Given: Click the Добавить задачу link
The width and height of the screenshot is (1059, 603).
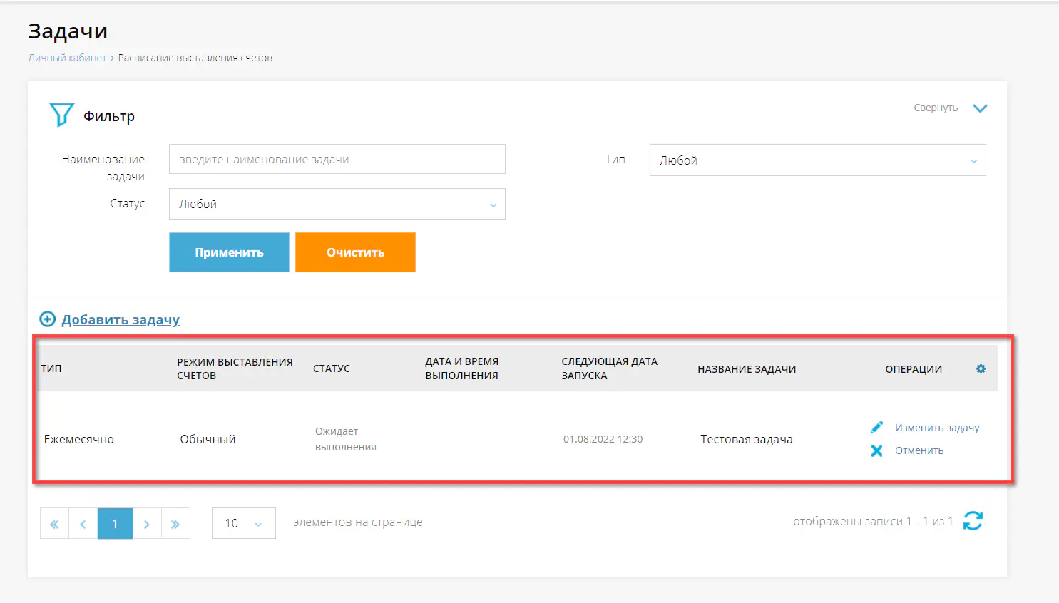Looking at the screenshot, I should (x=121, y=319).
